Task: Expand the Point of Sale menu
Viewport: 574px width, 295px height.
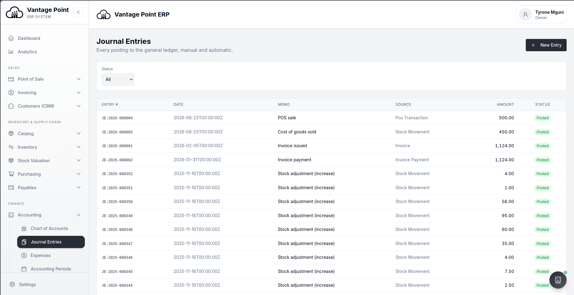Action: click(x=45, y=79)
